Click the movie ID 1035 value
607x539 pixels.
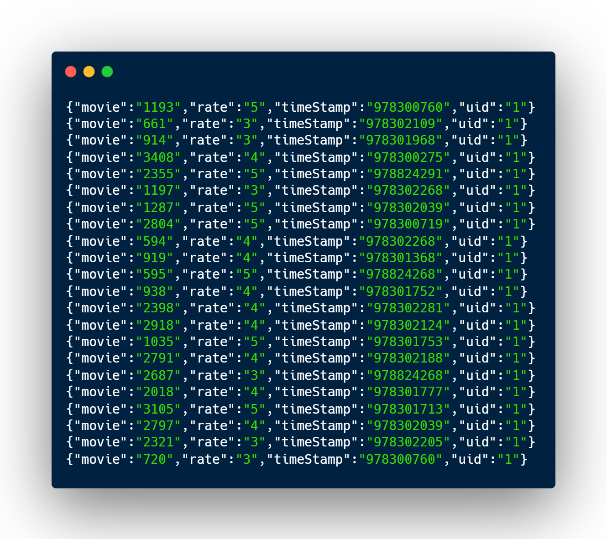coord(158,342)
